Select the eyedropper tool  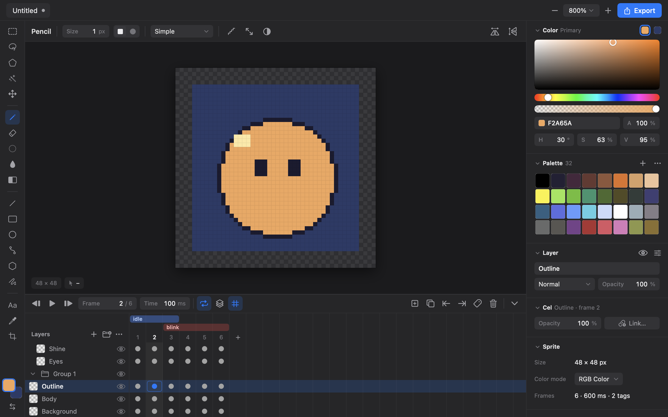tap(13, 321)
